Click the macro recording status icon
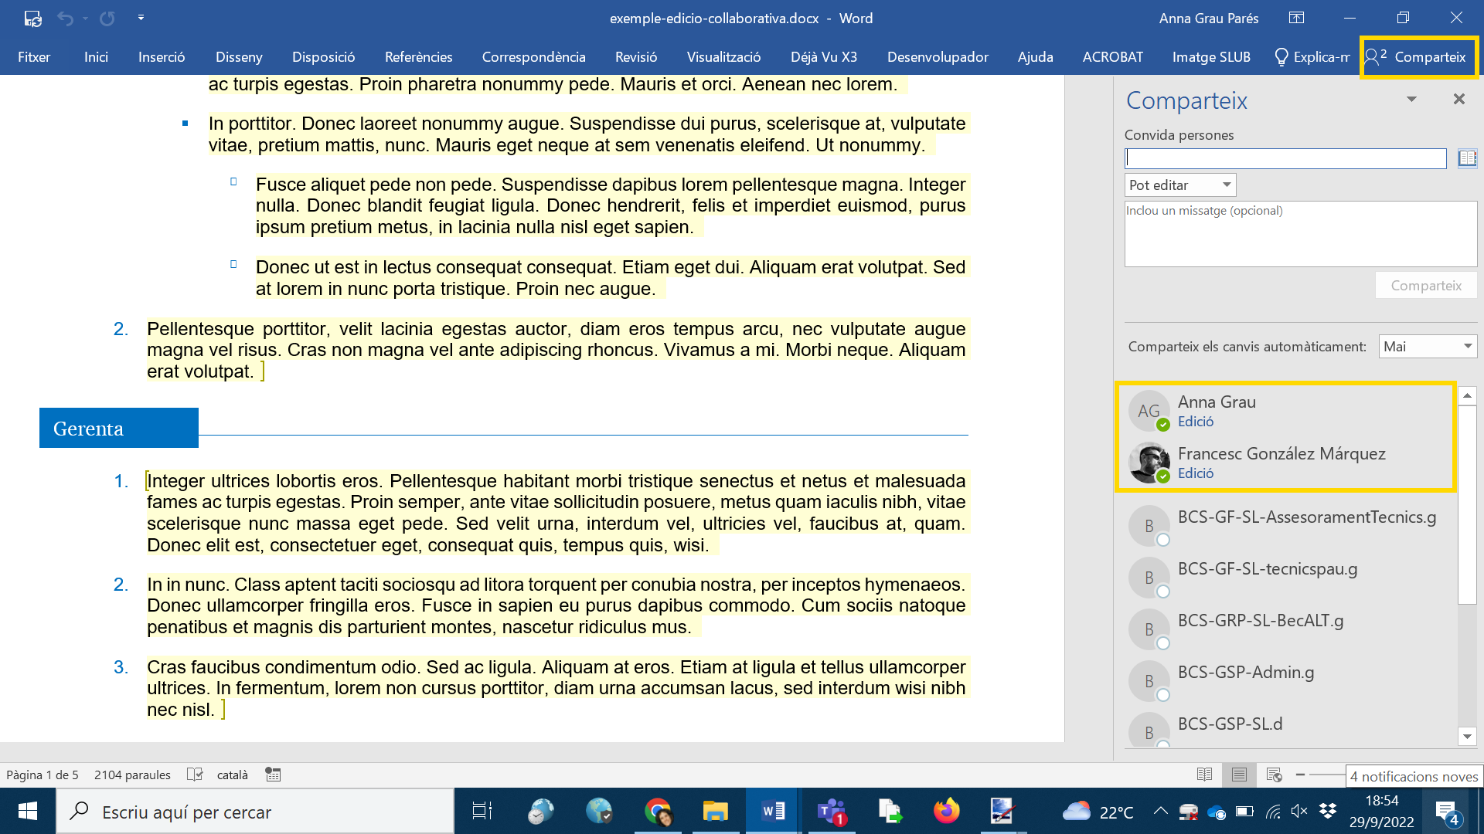The image size is (1484, 834). click(x=273, y=775)
